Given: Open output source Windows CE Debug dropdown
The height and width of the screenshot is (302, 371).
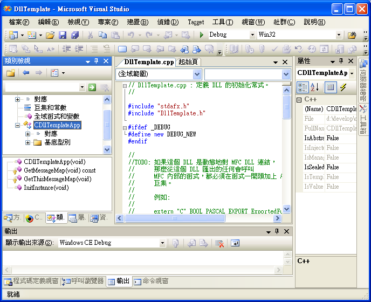Looking at the screenshot, I should click(162, 243).
